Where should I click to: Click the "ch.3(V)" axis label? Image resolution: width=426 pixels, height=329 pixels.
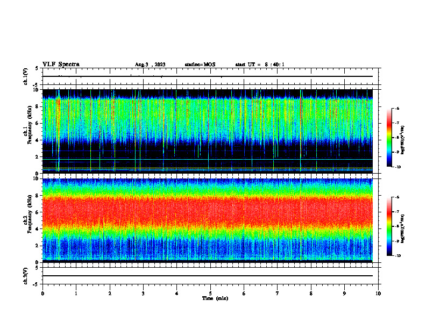pos(26,276)
